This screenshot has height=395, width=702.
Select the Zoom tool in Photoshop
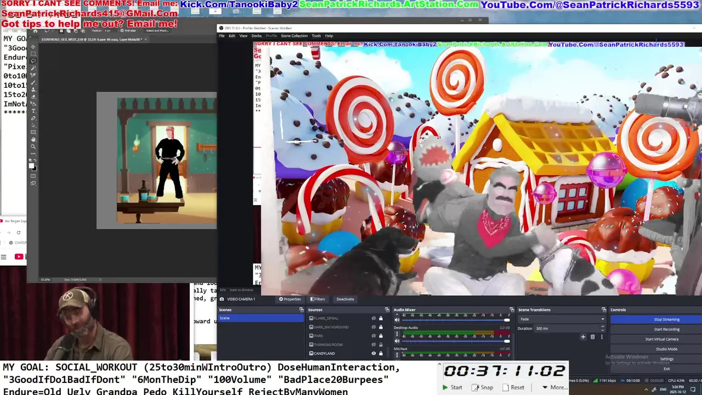pos(33,146)
